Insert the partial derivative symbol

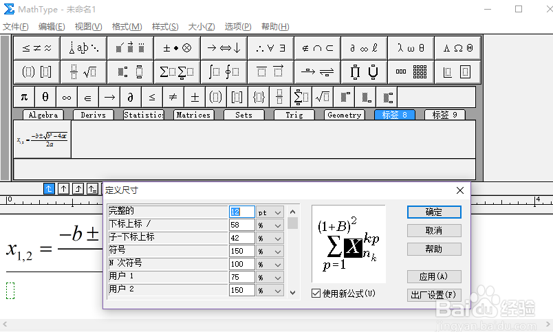click(x=131, y=97)
